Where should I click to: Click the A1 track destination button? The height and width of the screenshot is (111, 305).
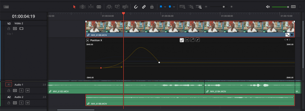(x=9, y=84)
